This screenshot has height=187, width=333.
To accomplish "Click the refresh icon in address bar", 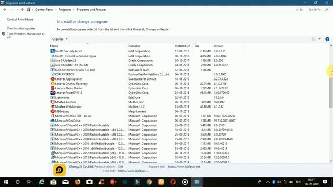I will click(x=301, y=10).
